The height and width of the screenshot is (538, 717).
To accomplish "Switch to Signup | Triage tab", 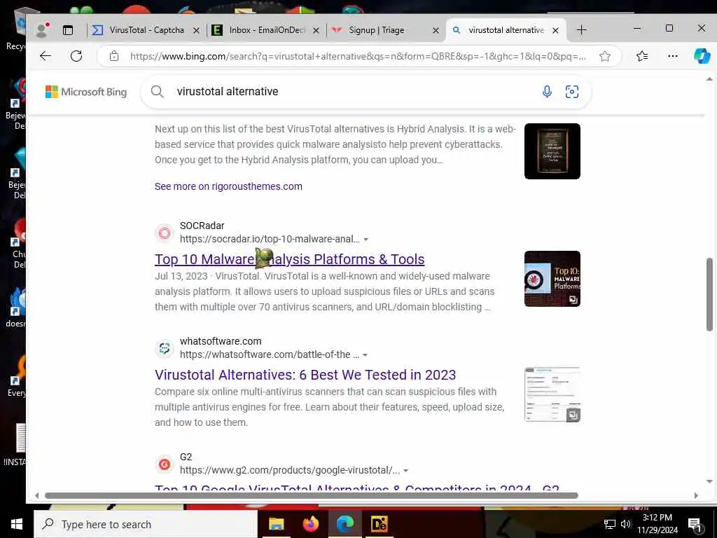I will tap(386, 30).
